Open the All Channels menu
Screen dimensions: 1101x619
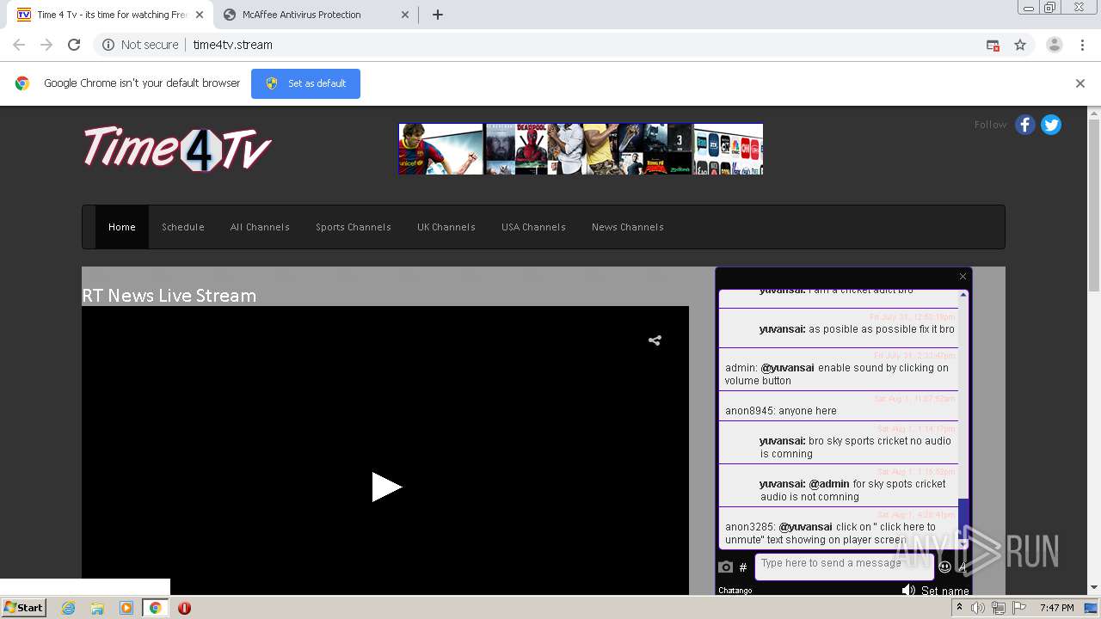tap(260, 227)
